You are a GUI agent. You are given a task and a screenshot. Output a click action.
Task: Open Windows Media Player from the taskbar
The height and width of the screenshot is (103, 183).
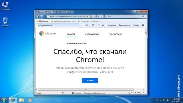tap(30, 100)
